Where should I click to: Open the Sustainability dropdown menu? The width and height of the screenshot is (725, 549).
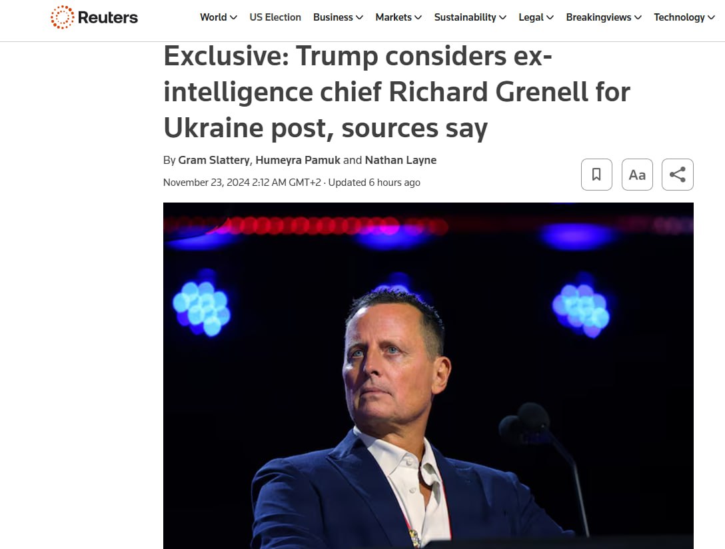click(470, 17)
